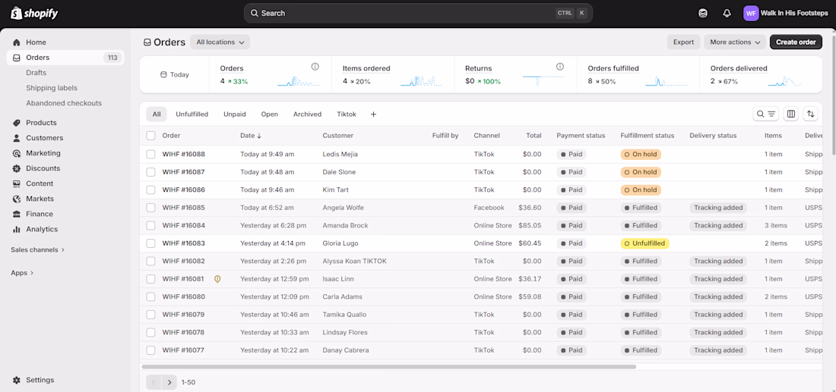Click Tracking added badge for WIHF #16085
The height and width of the screenshot is (392, 836).
(x=718, y=208)
